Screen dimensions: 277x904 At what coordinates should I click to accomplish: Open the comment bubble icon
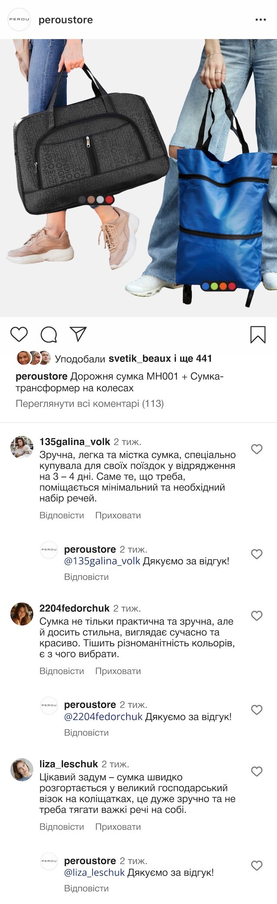click(48, 334)
